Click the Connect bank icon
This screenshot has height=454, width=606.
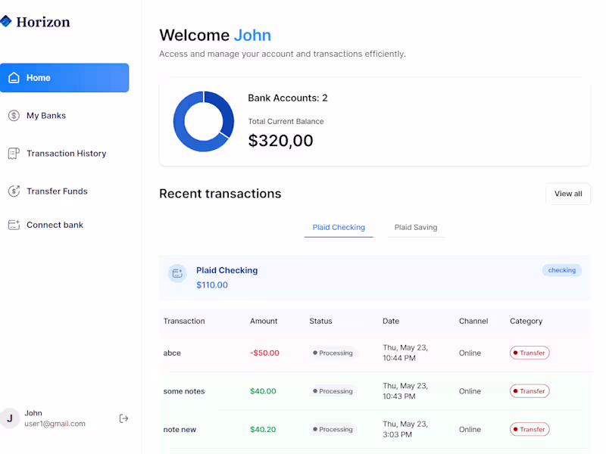[13, 225]
